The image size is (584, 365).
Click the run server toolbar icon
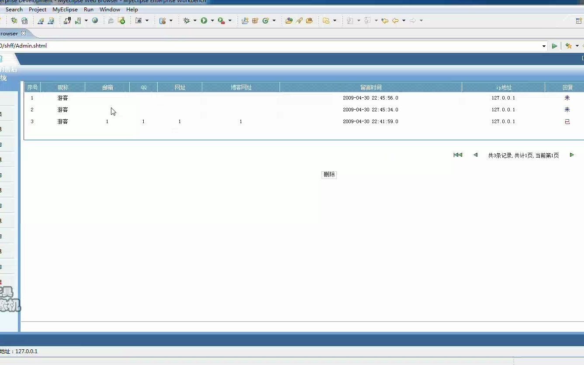coord(78,21)
